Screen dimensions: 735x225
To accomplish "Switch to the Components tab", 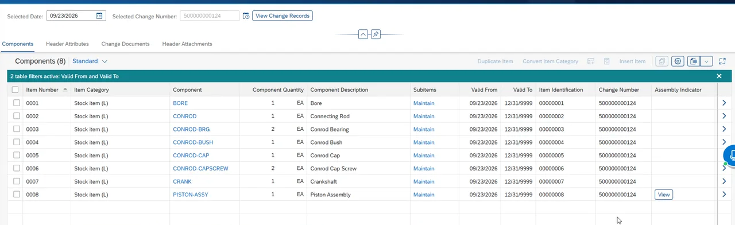I will (x=18, y=44).
